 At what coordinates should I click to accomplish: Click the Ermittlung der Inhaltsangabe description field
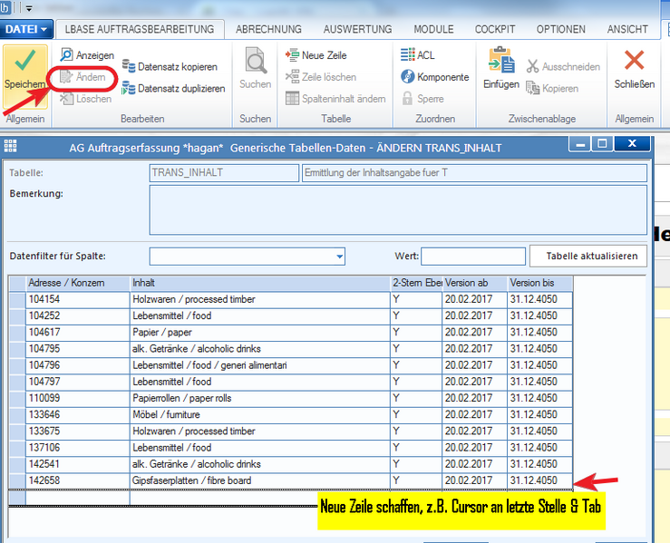[x=474, y=173]
